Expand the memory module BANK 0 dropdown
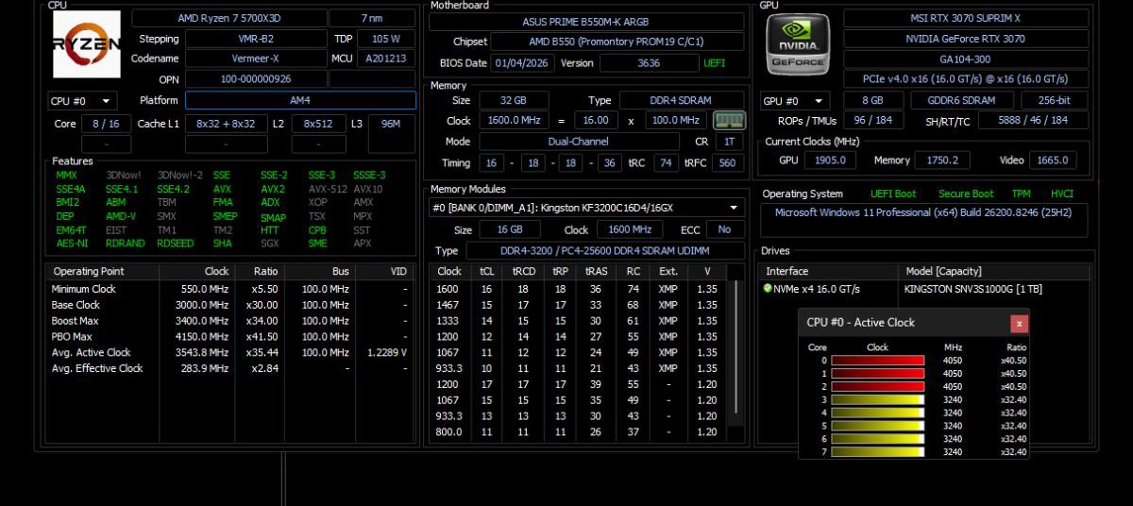The width and height of the screenshot is (1133, 506). pos(586,208)
